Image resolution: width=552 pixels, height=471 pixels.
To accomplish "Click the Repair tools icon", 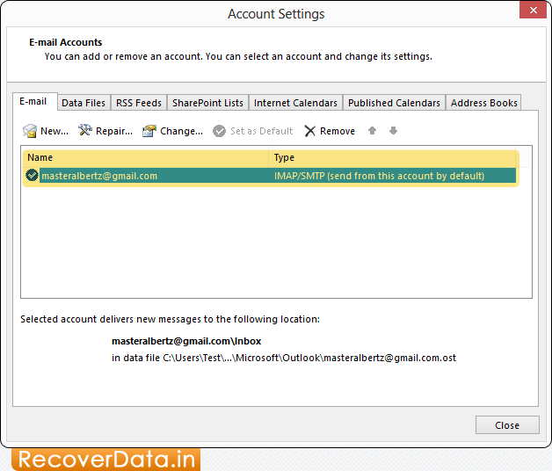I will coord(85,130).
